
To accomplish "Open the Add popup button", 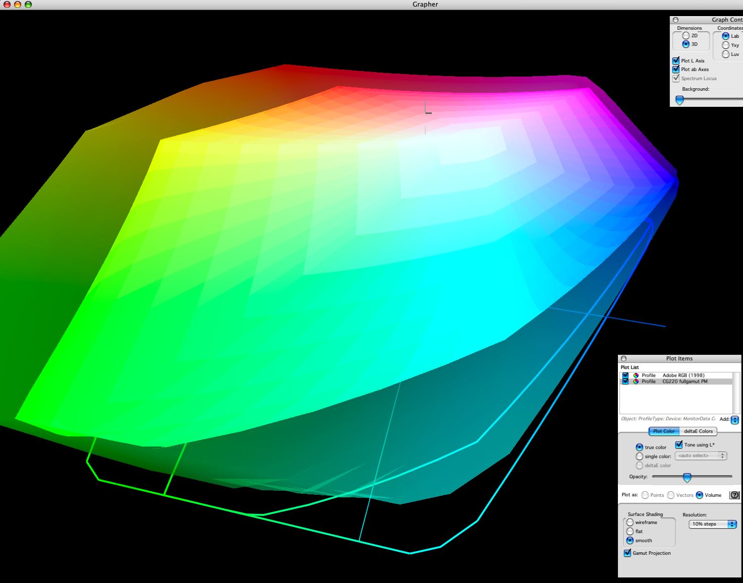I will [734, 420].
